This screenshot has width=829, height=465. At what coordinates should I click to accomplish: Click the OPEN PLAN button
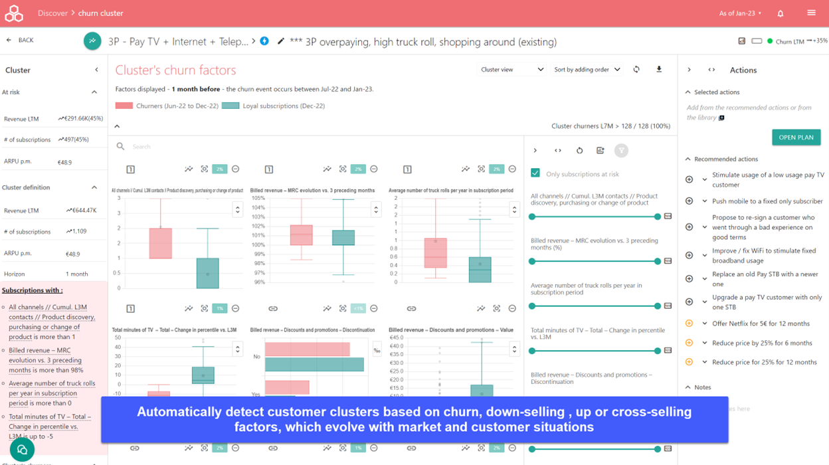click(x=796, y=137)
